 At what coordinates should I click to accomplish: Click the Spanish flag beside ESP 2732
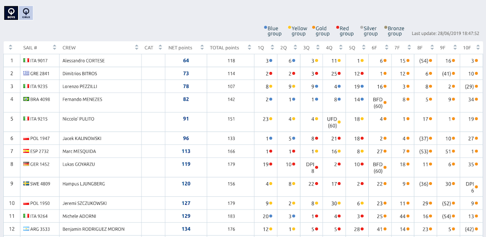(x=26, y=151)
